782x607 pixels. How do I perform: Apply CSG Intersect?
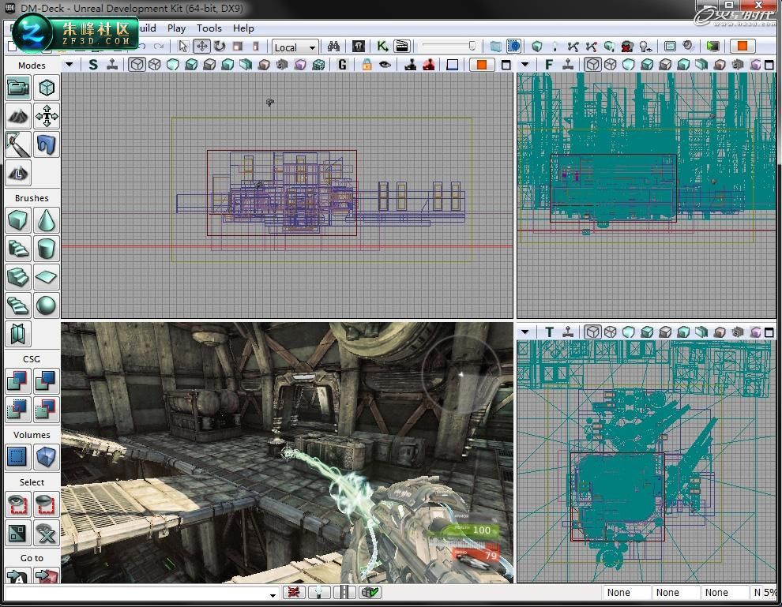(18, 410)
